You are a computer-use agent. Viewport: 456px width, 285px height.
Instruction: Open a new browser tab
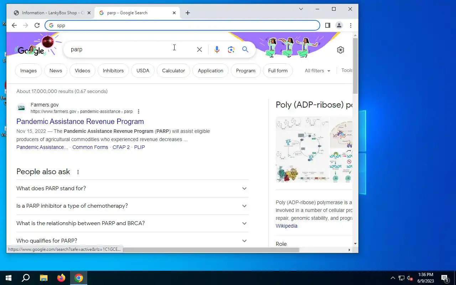coord(188,13)
